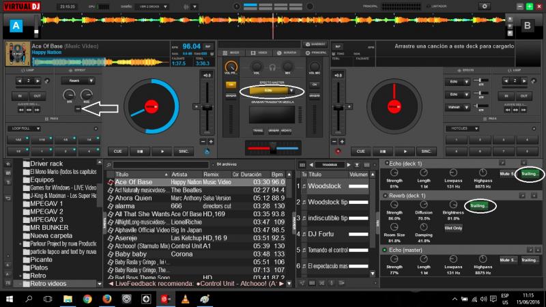Switch to the SCRATCH tab

pos(287,53)
